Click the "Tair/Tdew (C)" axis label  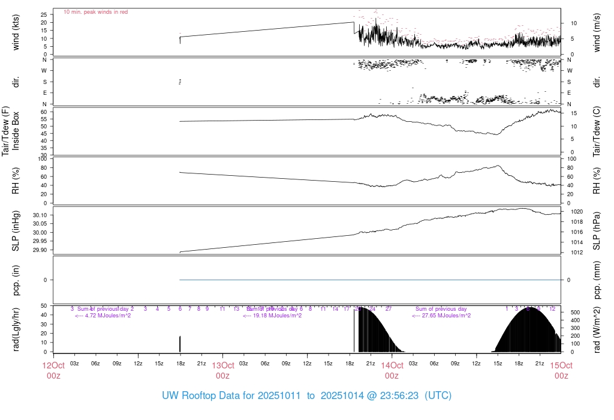click(x=597, y=131)
